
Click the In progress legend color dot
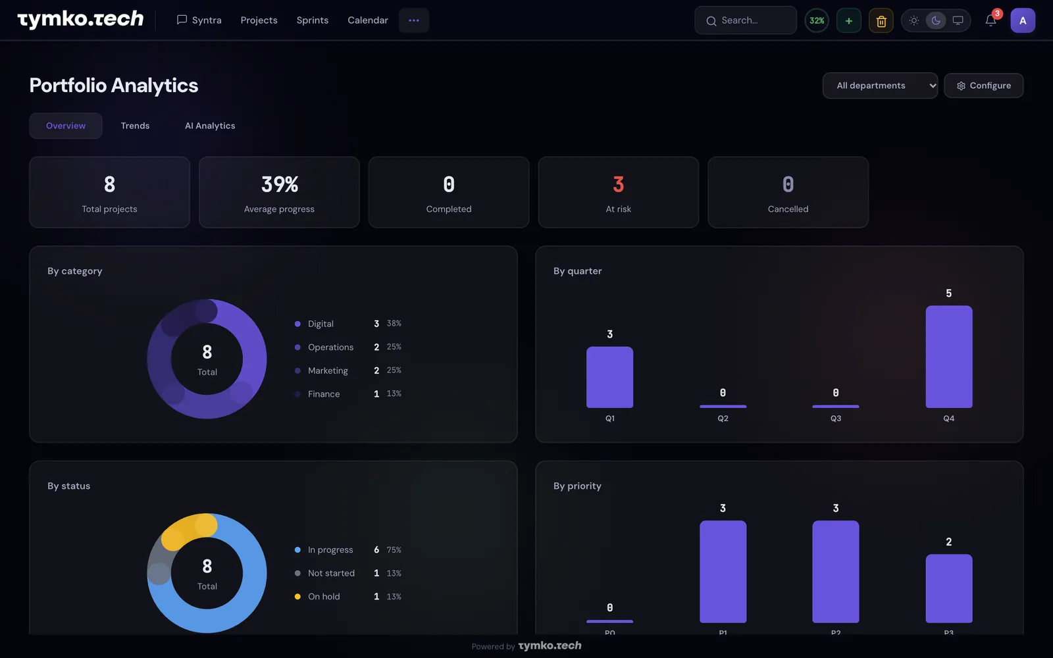297,550
